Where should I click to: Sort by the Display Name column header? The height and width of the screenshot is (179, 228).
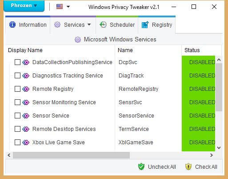60,50
